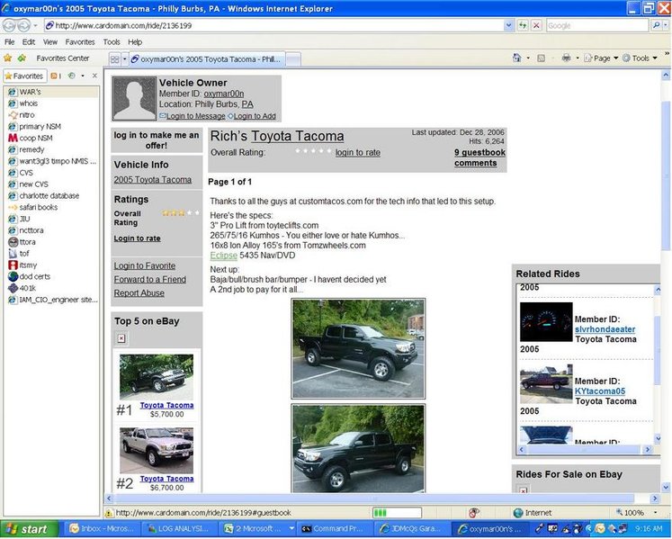Screen dimensions: 672x539
Task: Click the #1 eBay Toyota Tacoma thumbnail
Action: (x=157, y=377)
